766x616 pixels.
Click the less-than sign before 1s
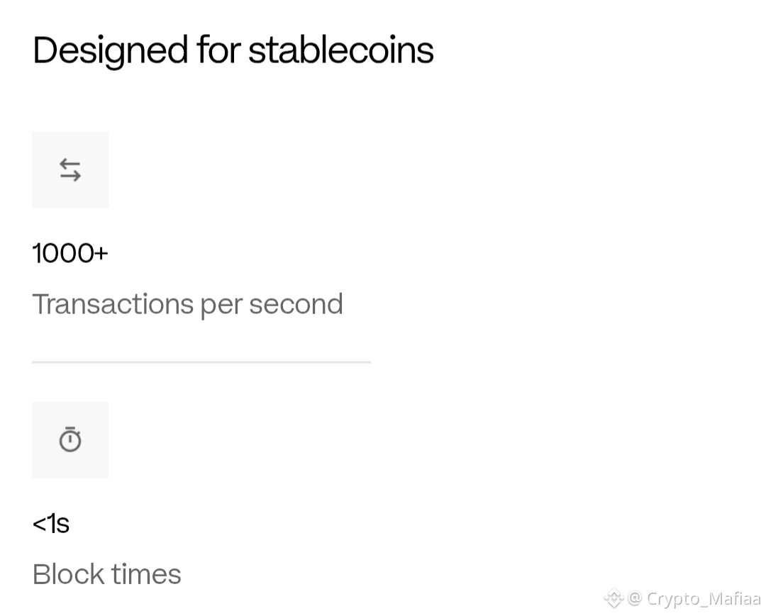tap(39, 525)
